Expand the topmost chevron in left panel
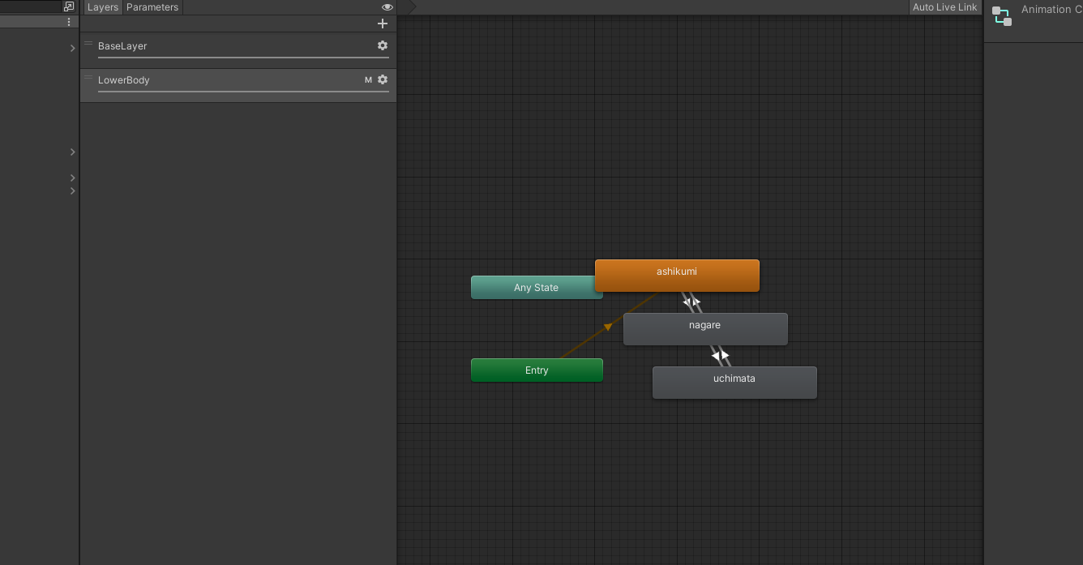This screenshot has width=1083, height=565. click(72, 49)
